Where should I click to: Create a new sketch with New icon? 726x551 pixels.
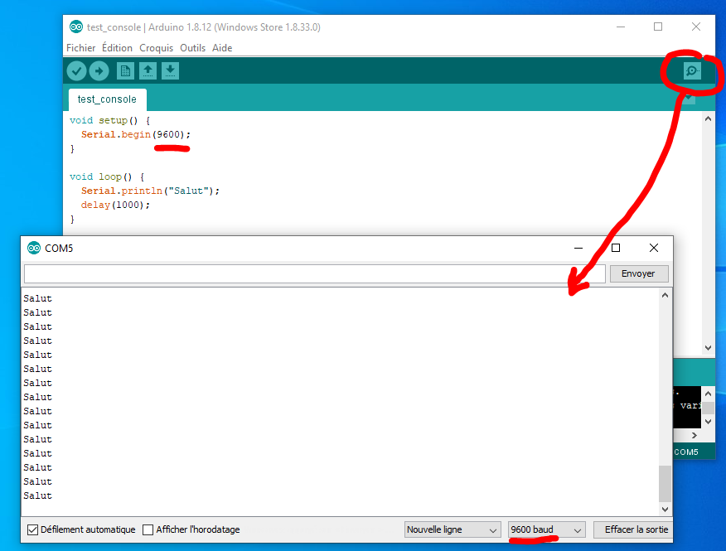125,71
